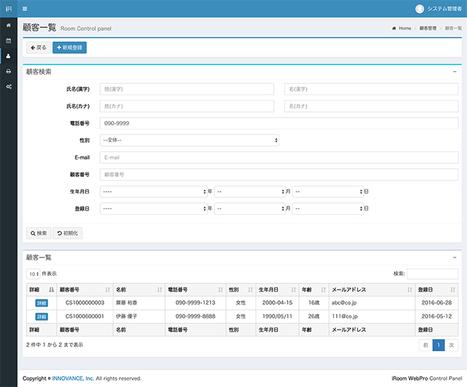Image resolution: width=467 pixels, height=387 pixels.
Task: Collapse the 顧客検索 panel with its minus icon
Action: pyautogui.click(x=454, y=72)
